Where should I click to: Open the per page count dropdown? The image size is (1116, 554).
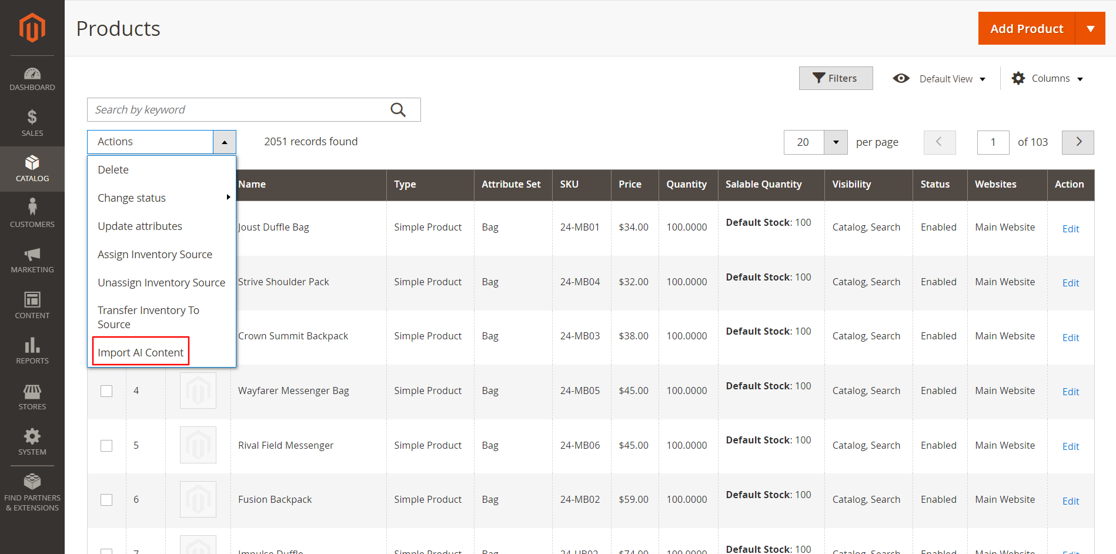tap(836, 142)
